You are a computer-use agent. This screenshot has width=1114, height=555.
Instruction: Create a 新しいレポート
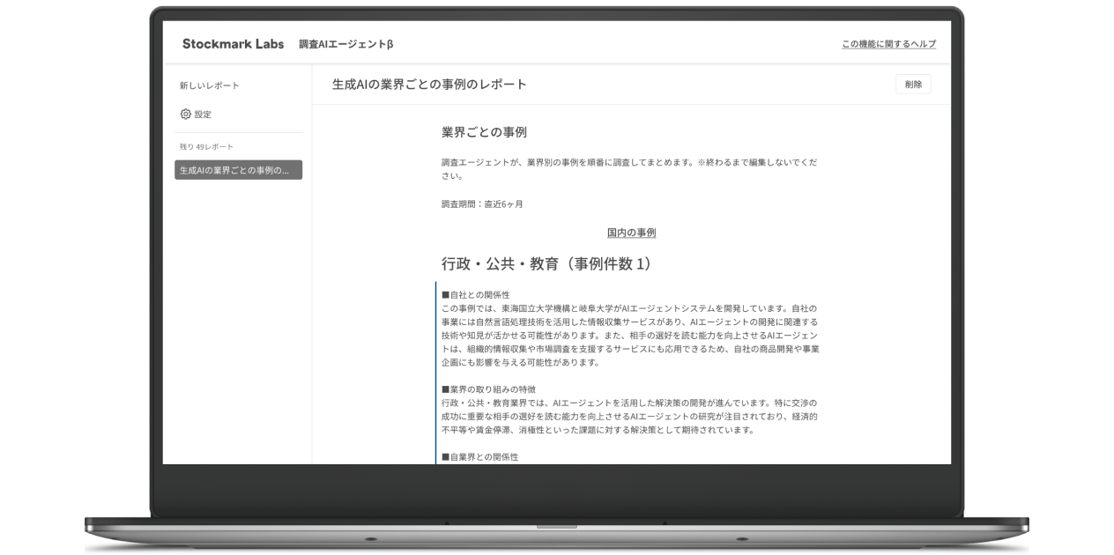click(210, 85)
